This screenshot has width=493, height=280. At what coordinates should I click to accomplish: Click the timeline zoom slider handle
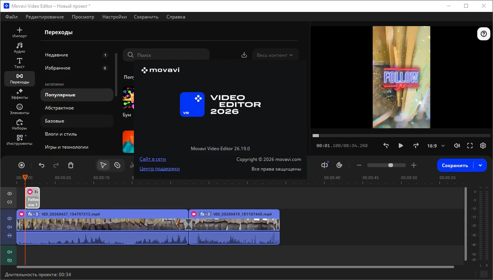[x=391, y=165]
